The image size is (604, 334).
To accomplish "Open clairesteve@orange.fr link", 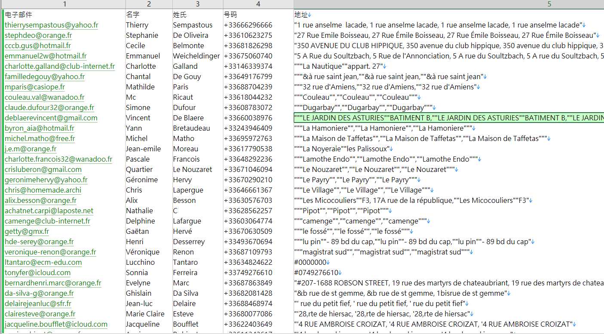I will (x=40, y=314).
